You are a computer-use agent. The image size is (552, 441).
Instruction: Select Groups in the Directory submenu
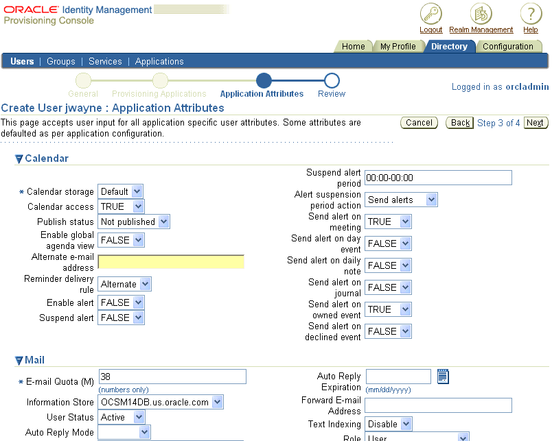[x=61, y=61]
